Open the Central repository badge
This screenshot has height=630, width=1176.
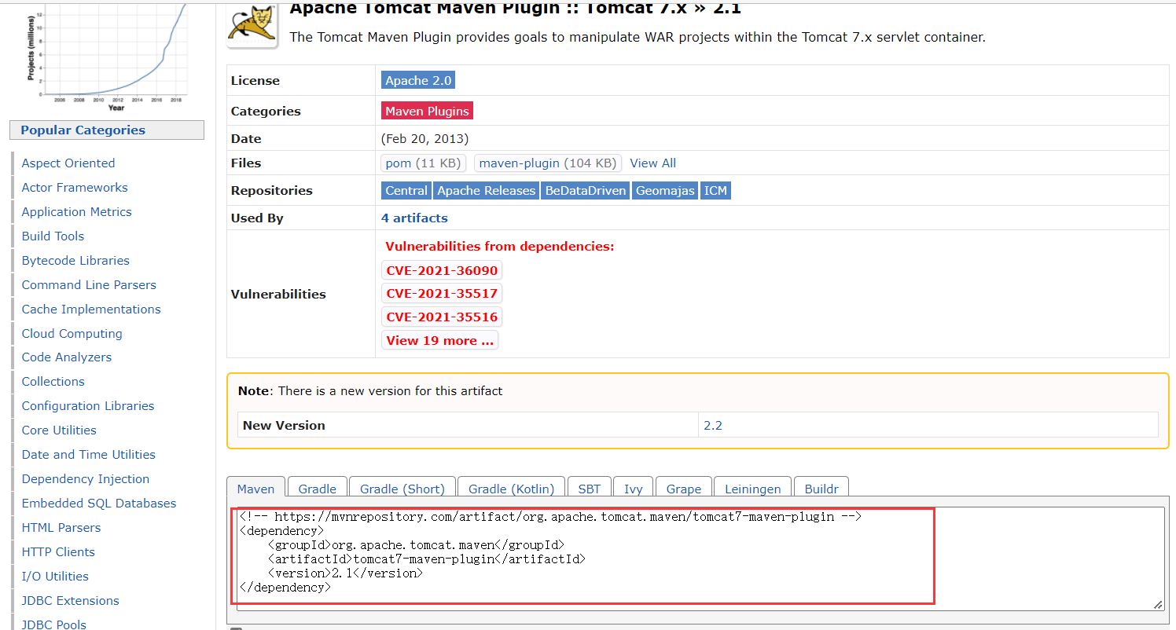coord(406,191)
